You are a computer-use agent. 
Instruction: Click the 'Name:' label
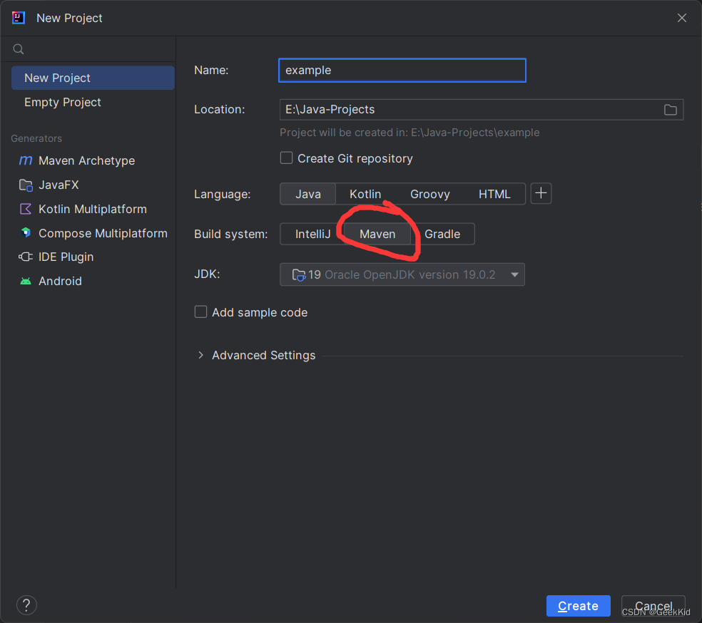point(211,71)
